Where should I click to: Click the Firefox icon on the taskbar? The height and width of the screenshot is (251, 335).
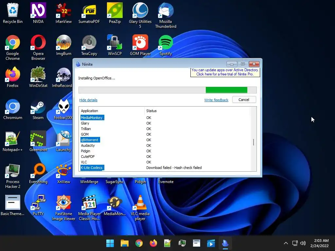click(153, 243)
